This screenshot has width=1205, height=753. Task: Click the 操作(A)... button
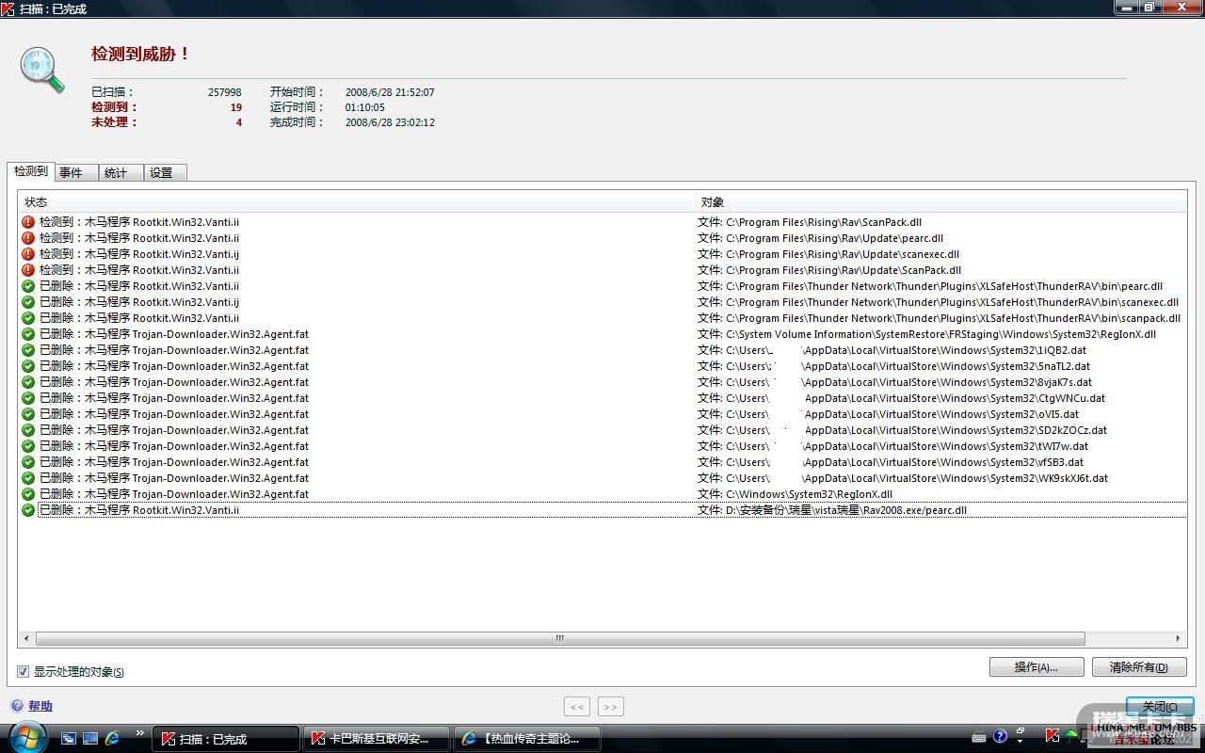(1036, 667)
